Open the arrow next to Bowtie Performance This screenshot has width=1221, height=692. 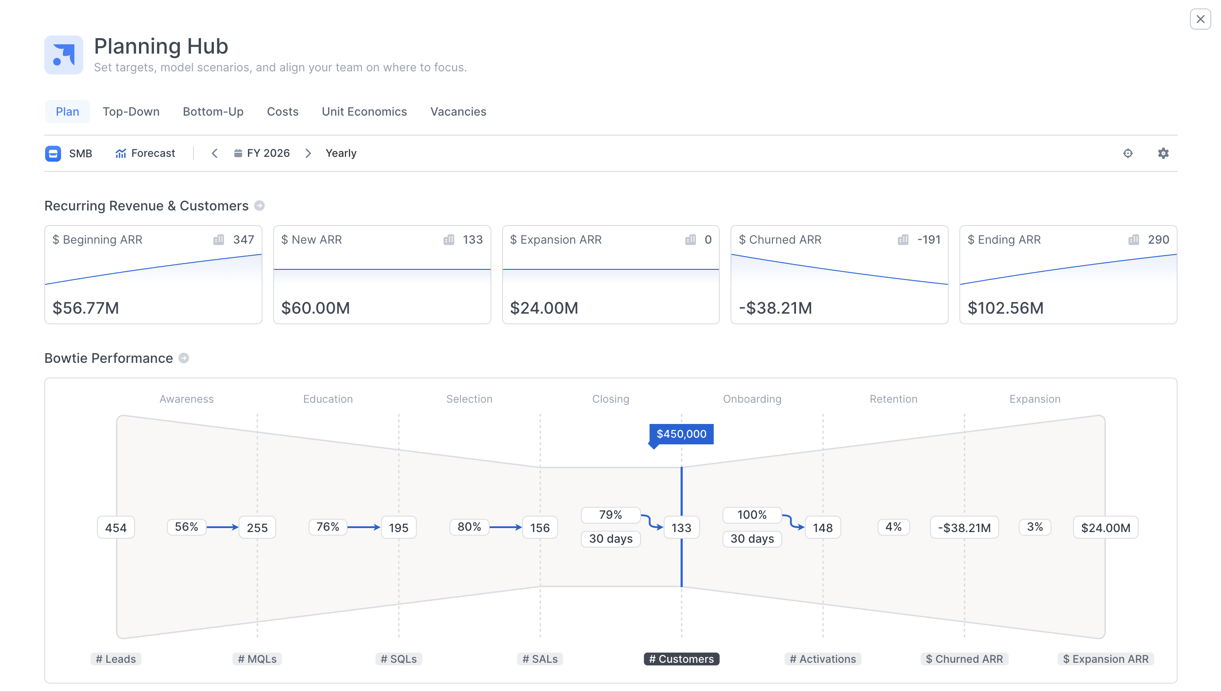click(x=183, y=358)
